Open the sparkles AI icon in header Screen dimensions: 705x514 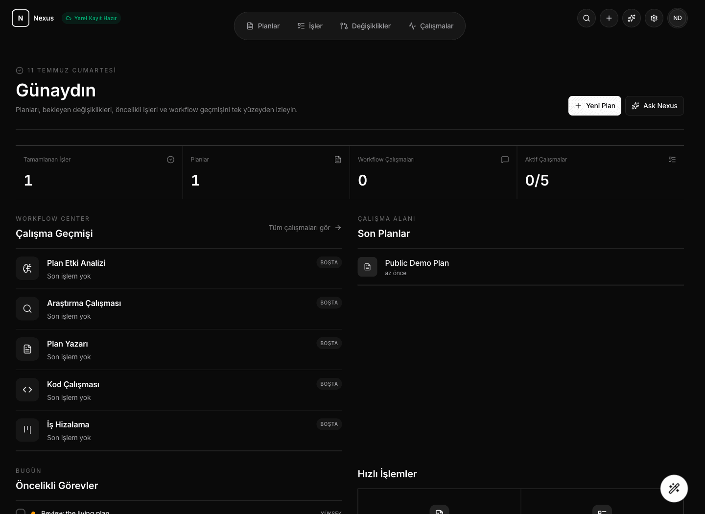[x=632, y=18]
